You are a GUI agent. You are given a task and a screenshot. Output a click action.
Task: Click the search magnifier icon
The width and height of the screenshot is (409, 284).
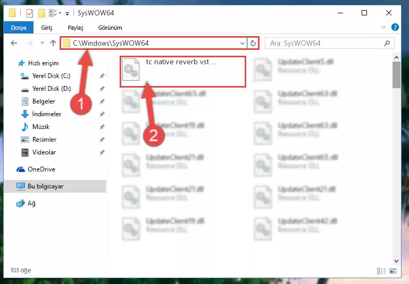[387, 43]
